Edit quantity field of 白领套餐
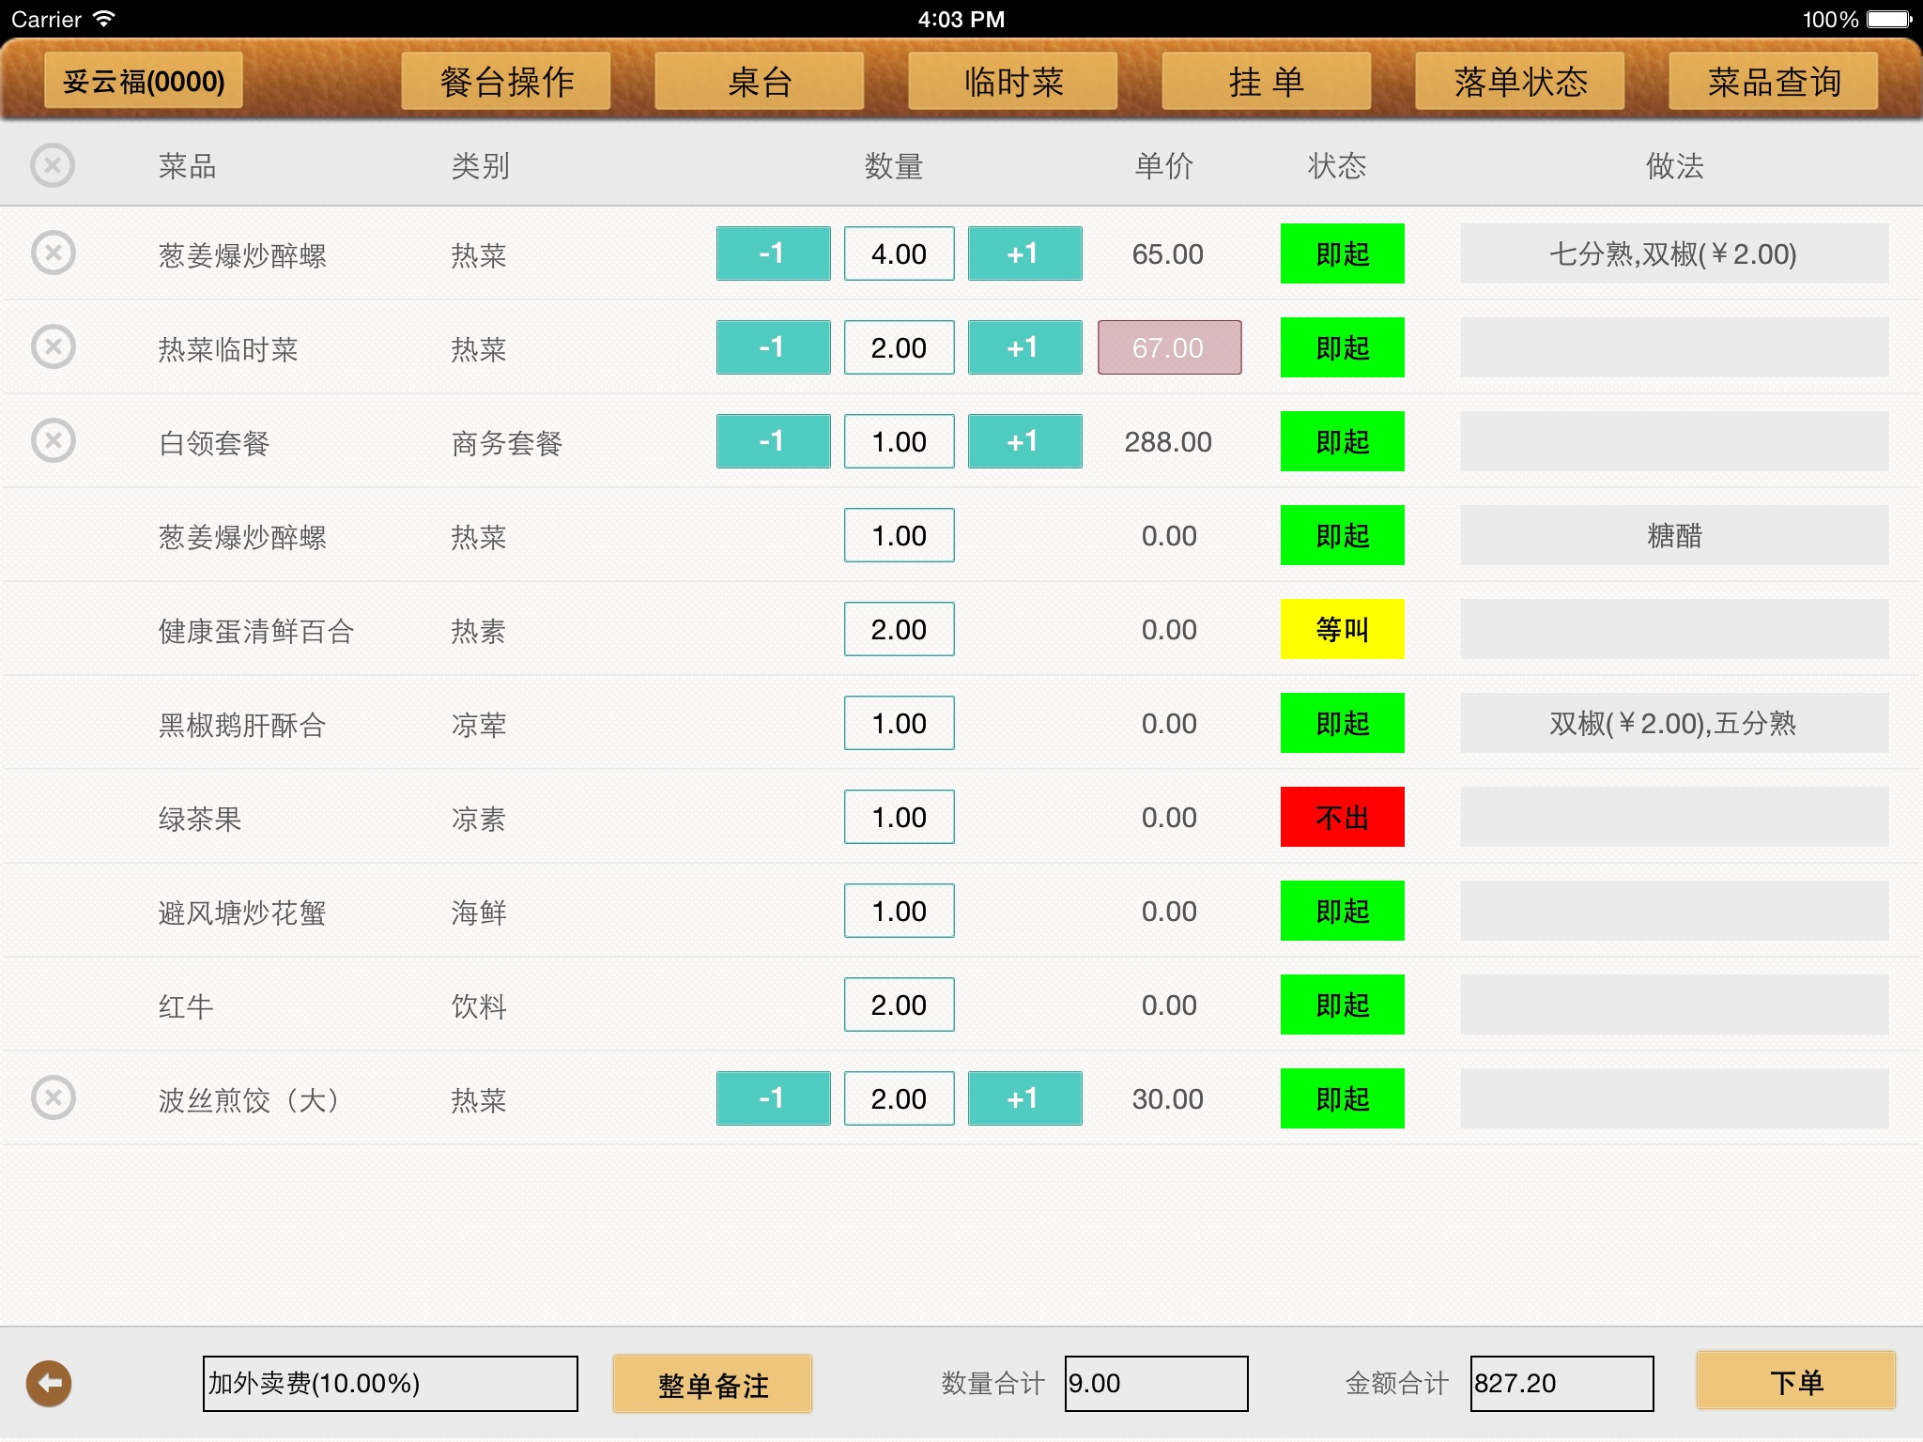Screen dimensions: 1923x1442 tap(899, 441)
